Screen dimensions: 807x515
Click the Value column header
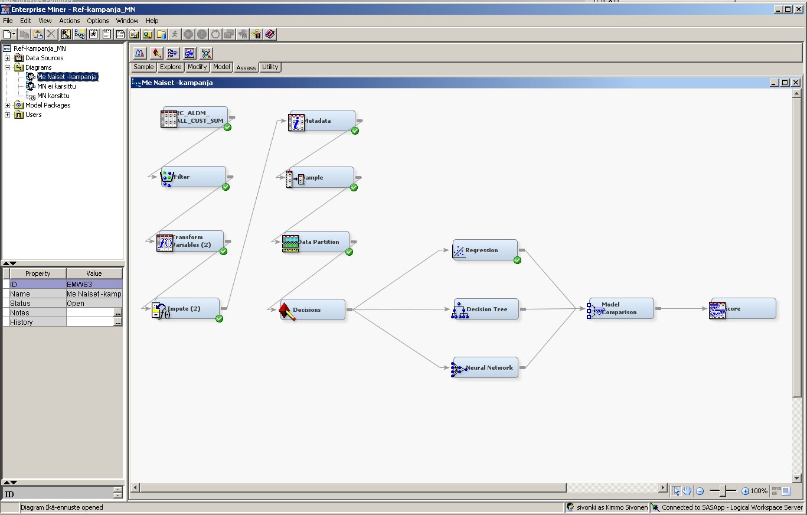(94, 273)
